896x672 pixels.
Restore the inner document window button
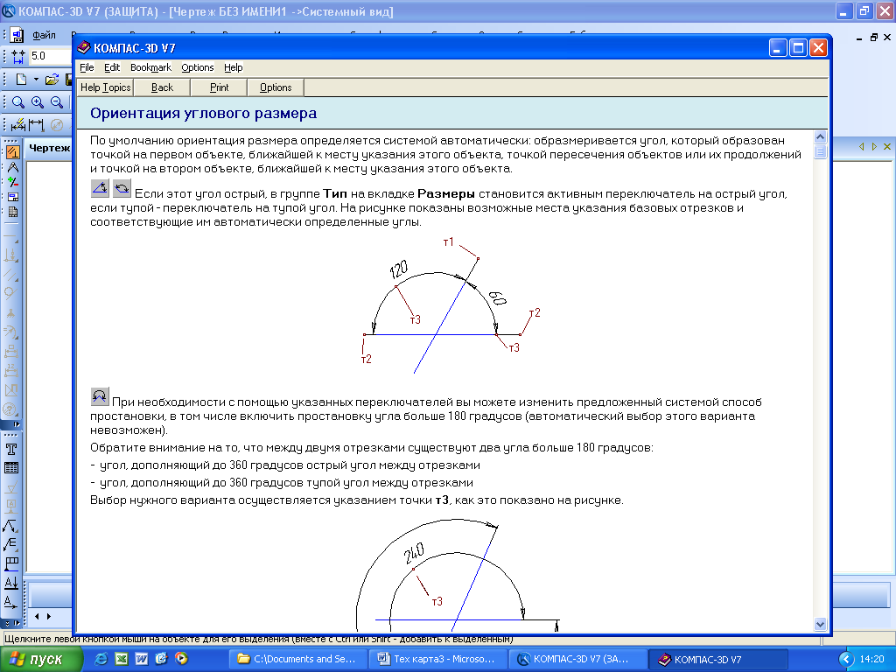(x=874, y=37)
